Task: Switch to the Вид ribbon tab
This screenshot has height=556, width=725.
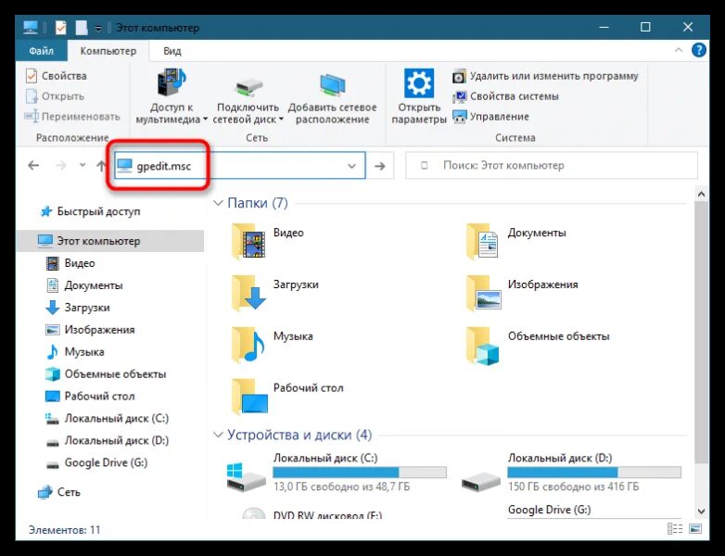Action: (172, 51)
